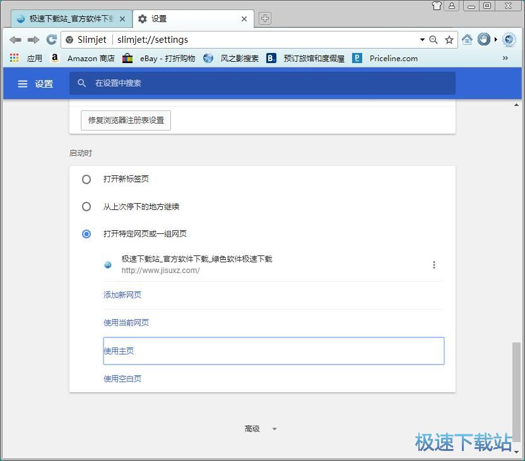Viewport: 525px width, 461px height.
Task: Select 打开特定网页或一组网页 radio button
Action: point(86,234)
